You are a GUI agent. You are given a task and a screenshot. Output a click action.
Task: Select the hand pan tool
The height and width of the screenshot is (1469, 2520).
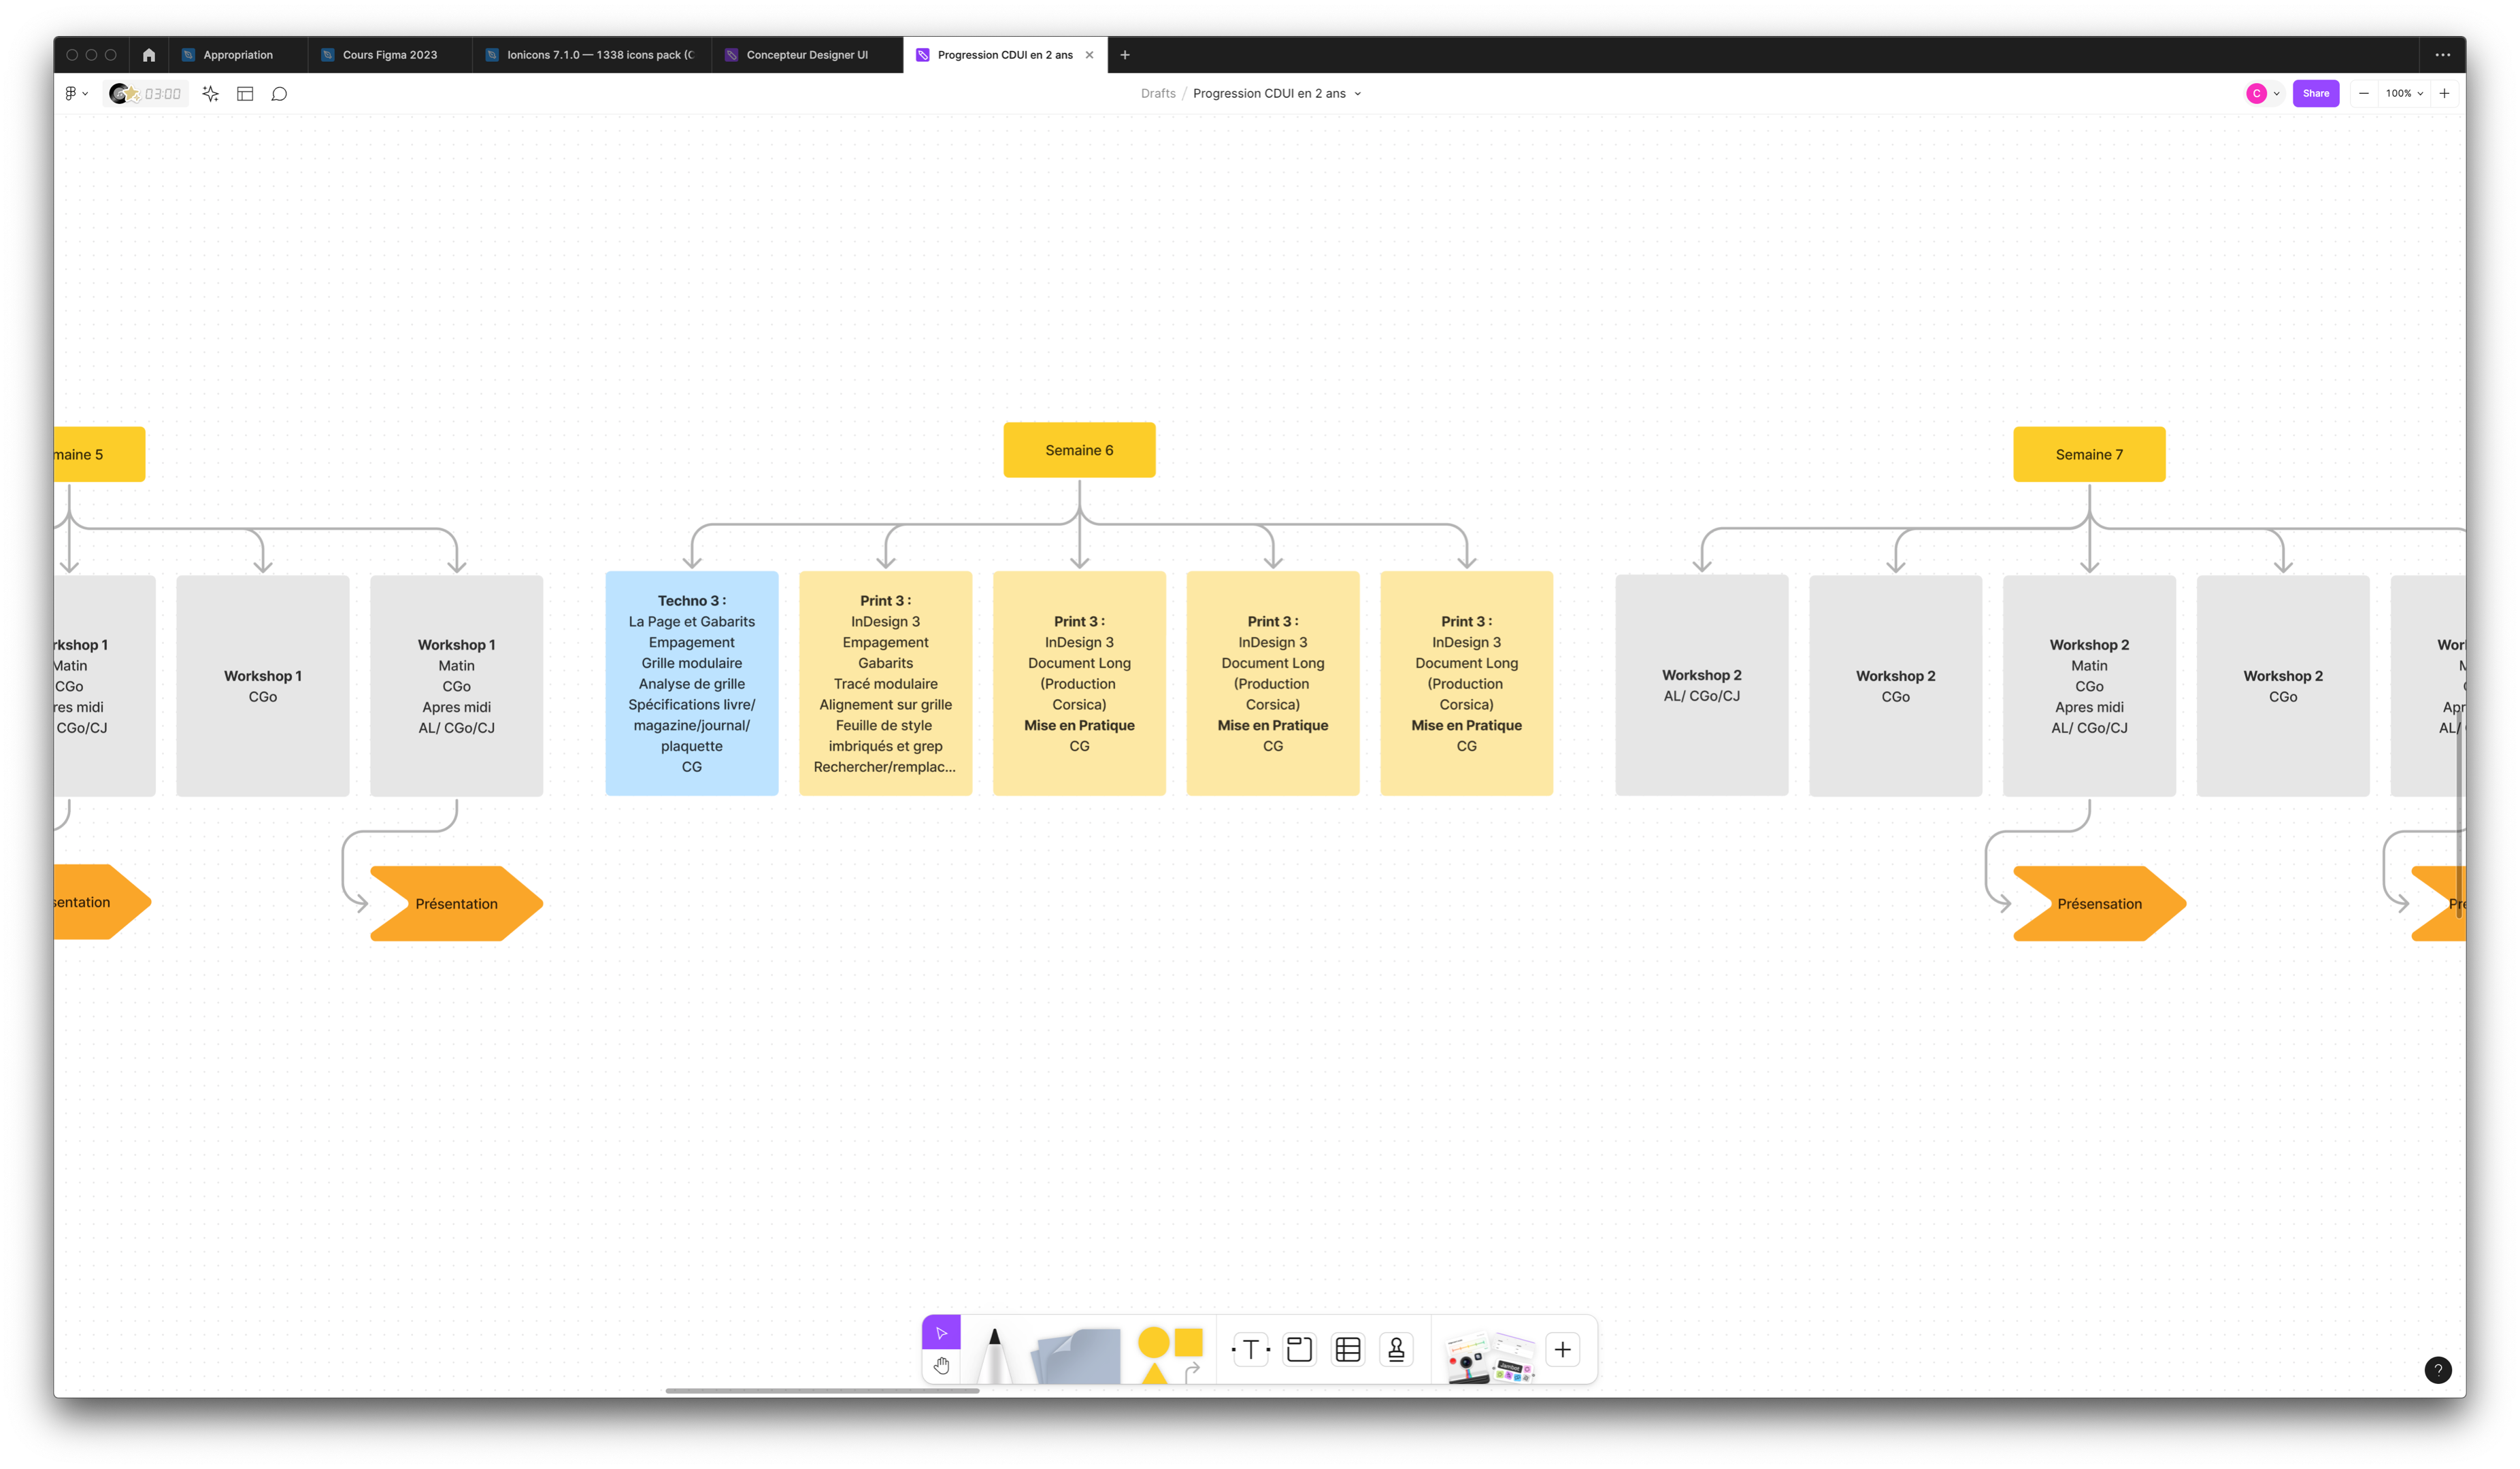coord(941,1366)
